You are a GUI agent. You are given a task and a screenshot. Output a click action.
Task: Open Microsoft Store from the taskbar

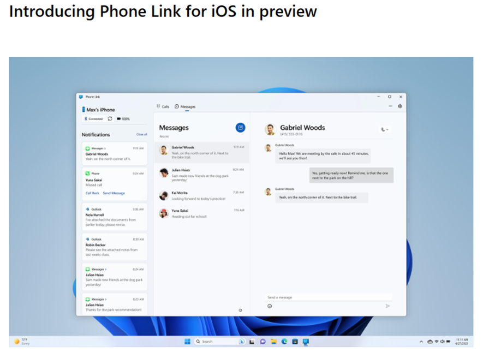coord(295,342)
